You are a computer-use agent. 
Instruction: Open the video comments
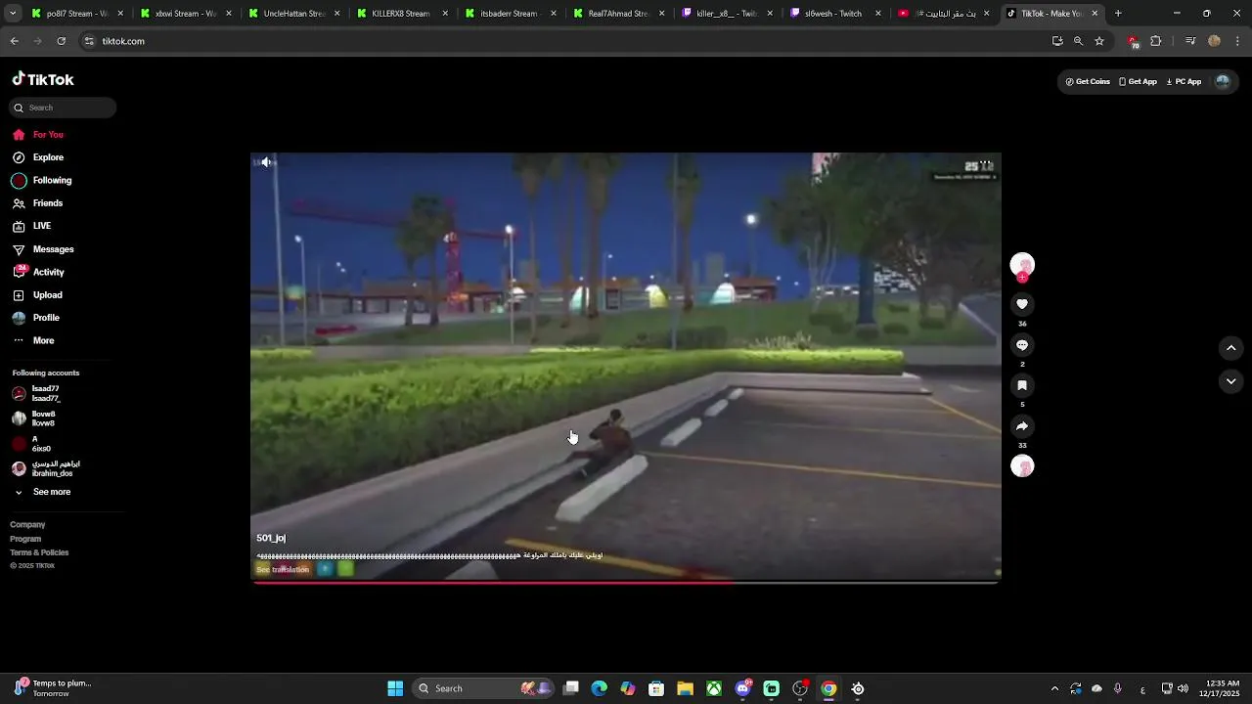click(x=1022, y=345)
